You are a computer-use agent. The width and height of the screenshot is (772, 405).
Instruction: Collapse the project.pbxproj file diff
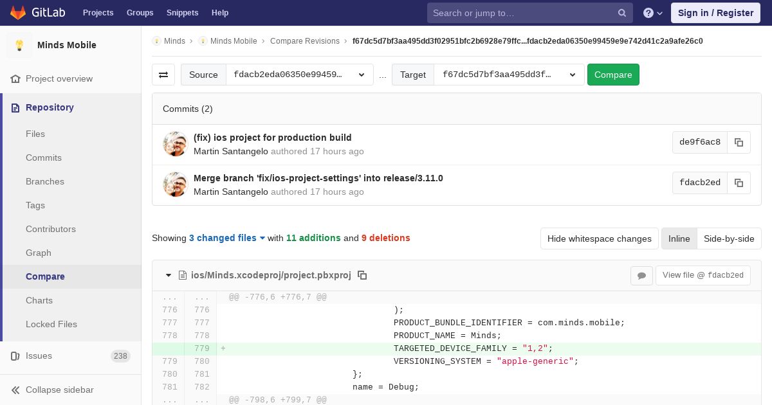(x=169, y=275)
